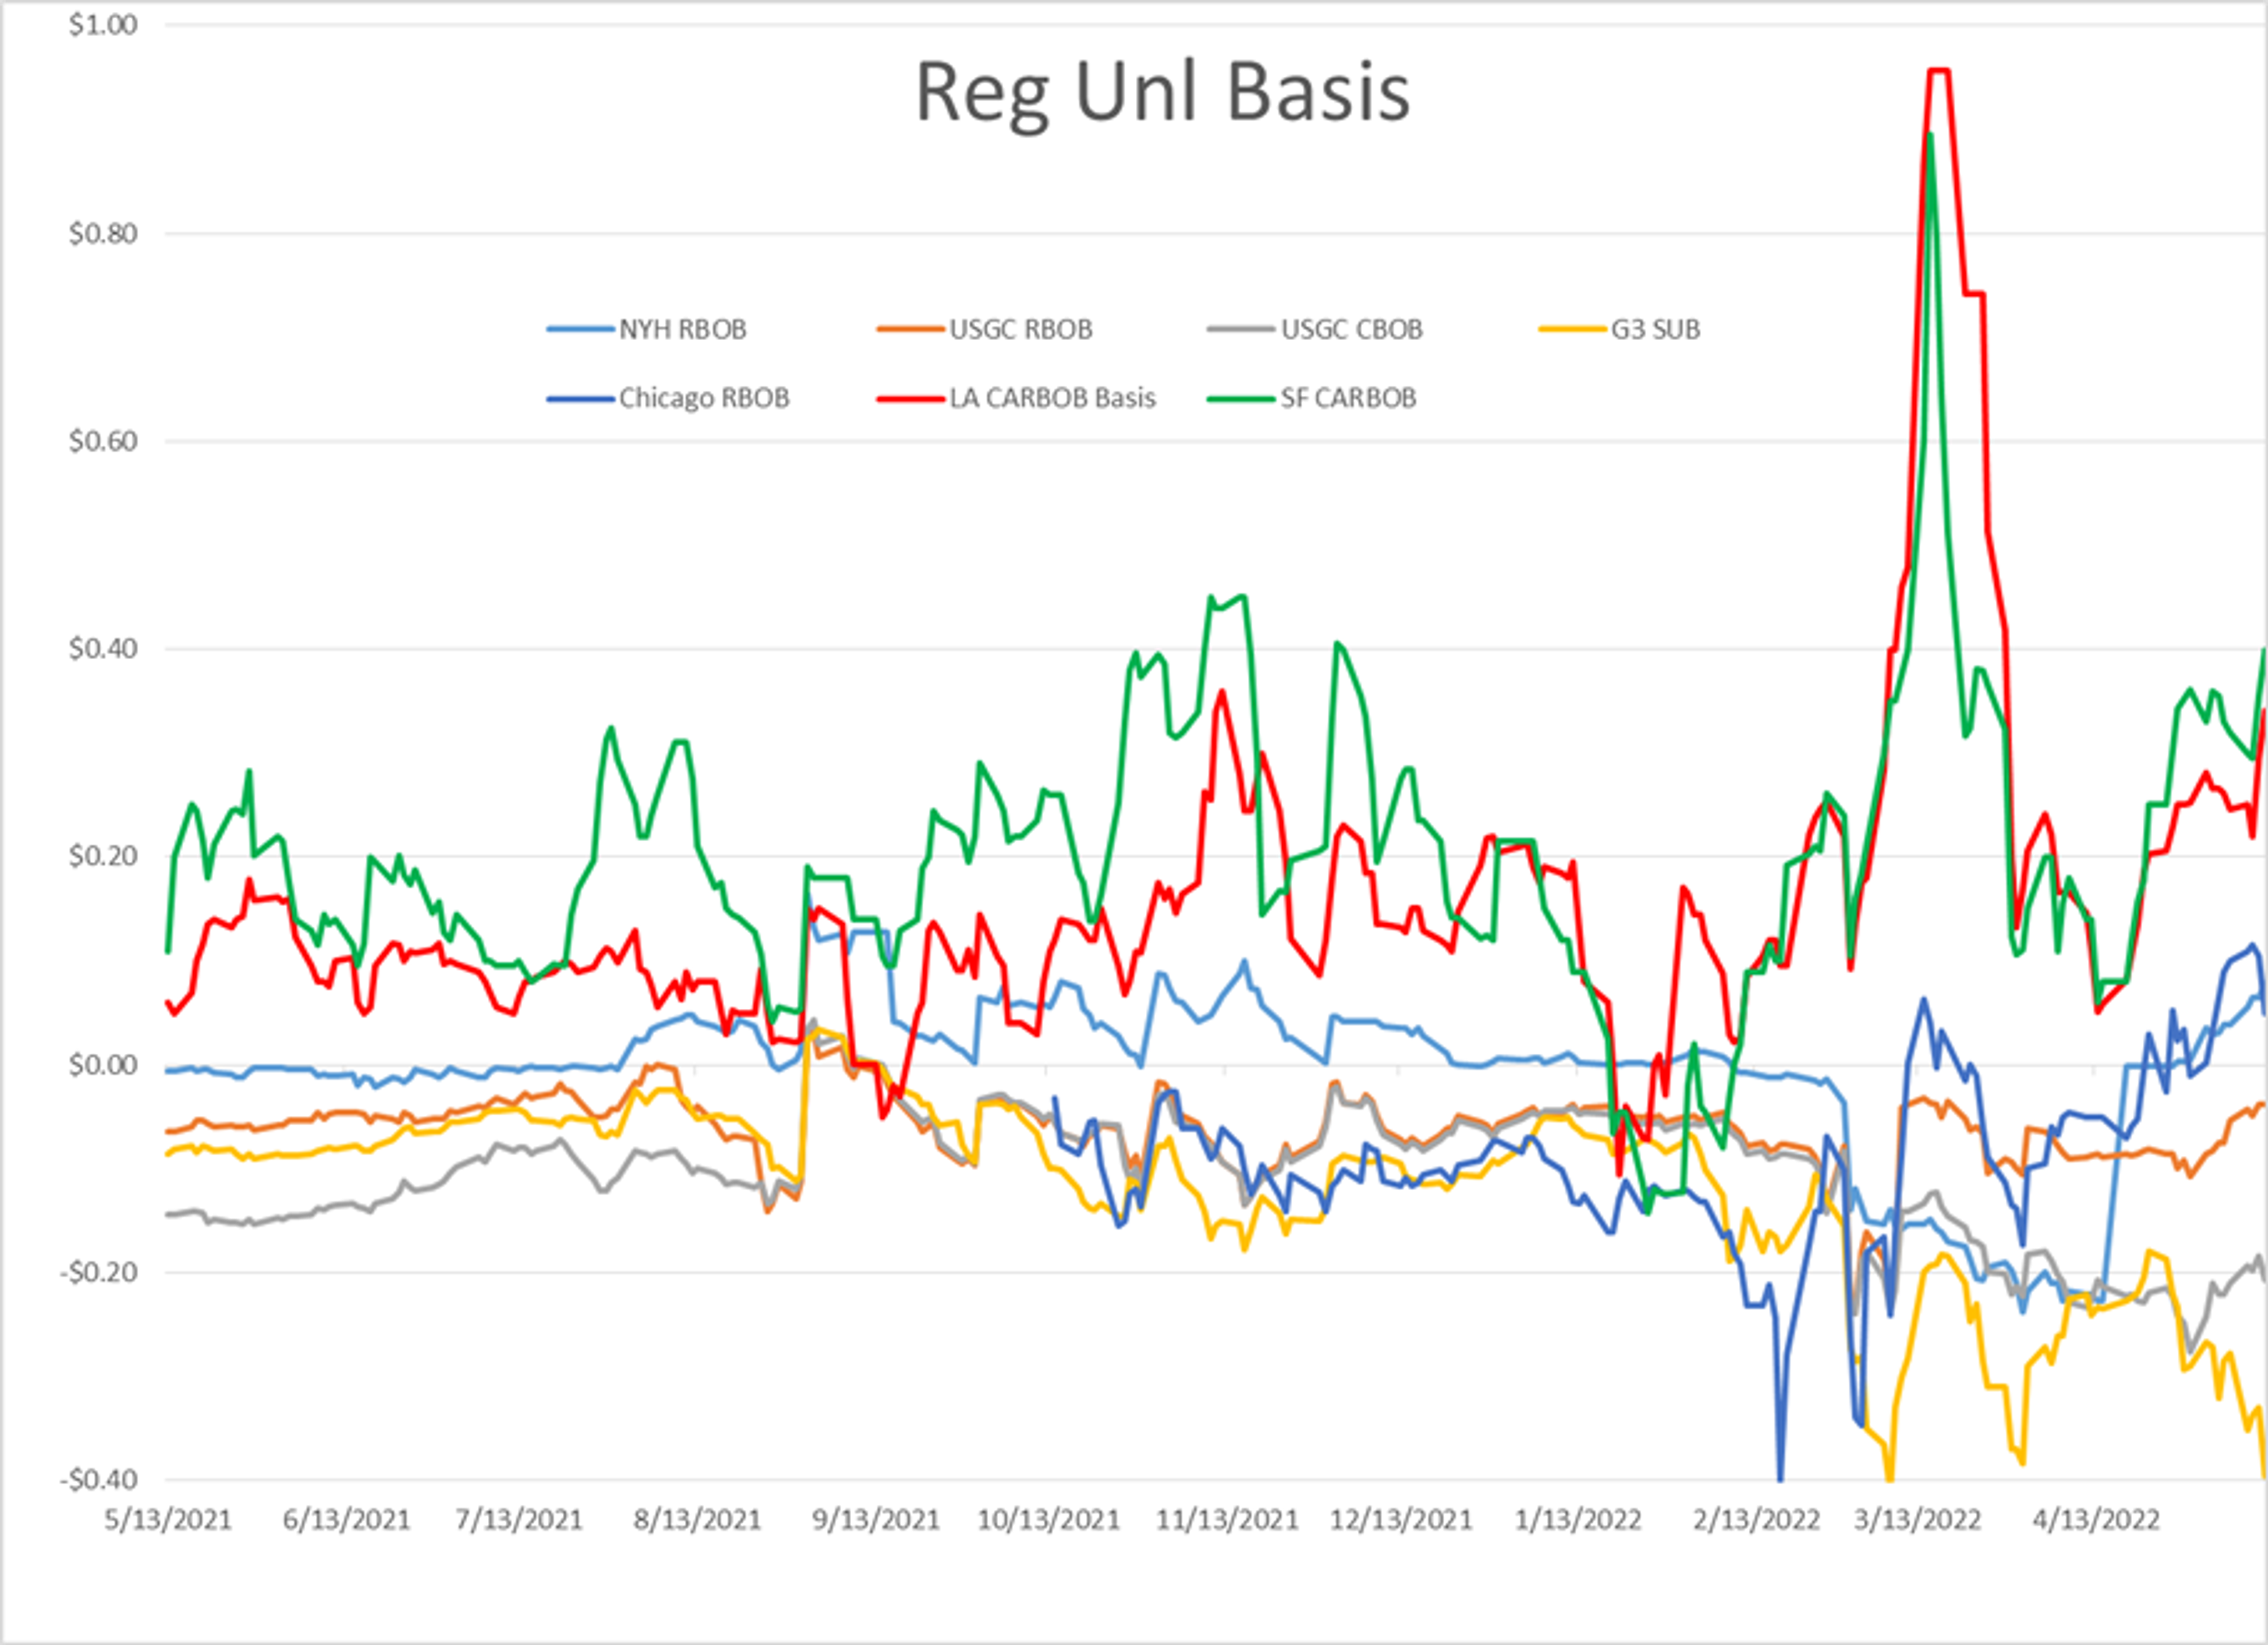Image resolution: width=2268 pixels, height=1645 pixels.
Task: Click the red LA CARBOB spike peak in March 2022
Action: click(x=1938, y=70)
